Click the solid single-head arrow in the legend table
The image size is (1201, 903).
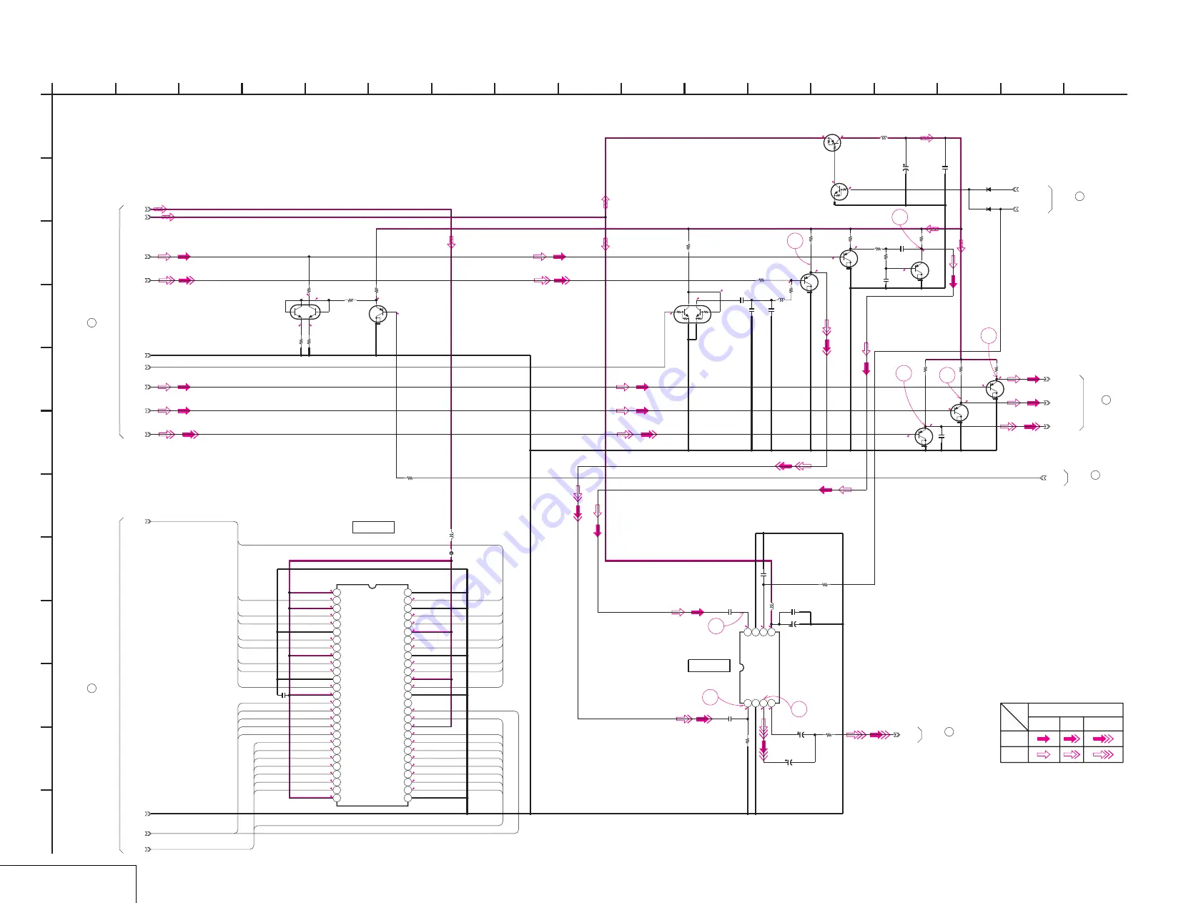coord(1043,739)
